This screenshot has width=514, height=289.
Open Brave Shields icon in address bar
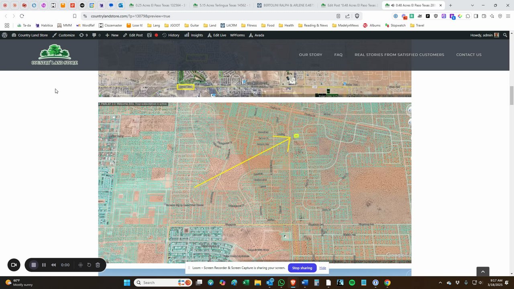[x=357, y=16]
